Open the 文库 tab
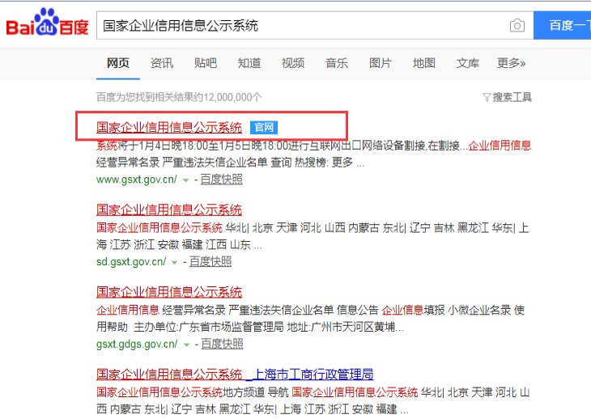The width and height of the screenshot is (591, 419). (x=468, y=63)
